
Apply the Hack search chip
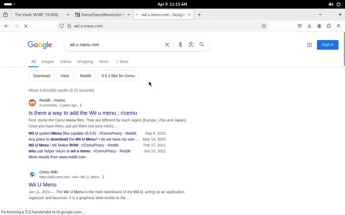pyautogui.click(x=65, y=76)
